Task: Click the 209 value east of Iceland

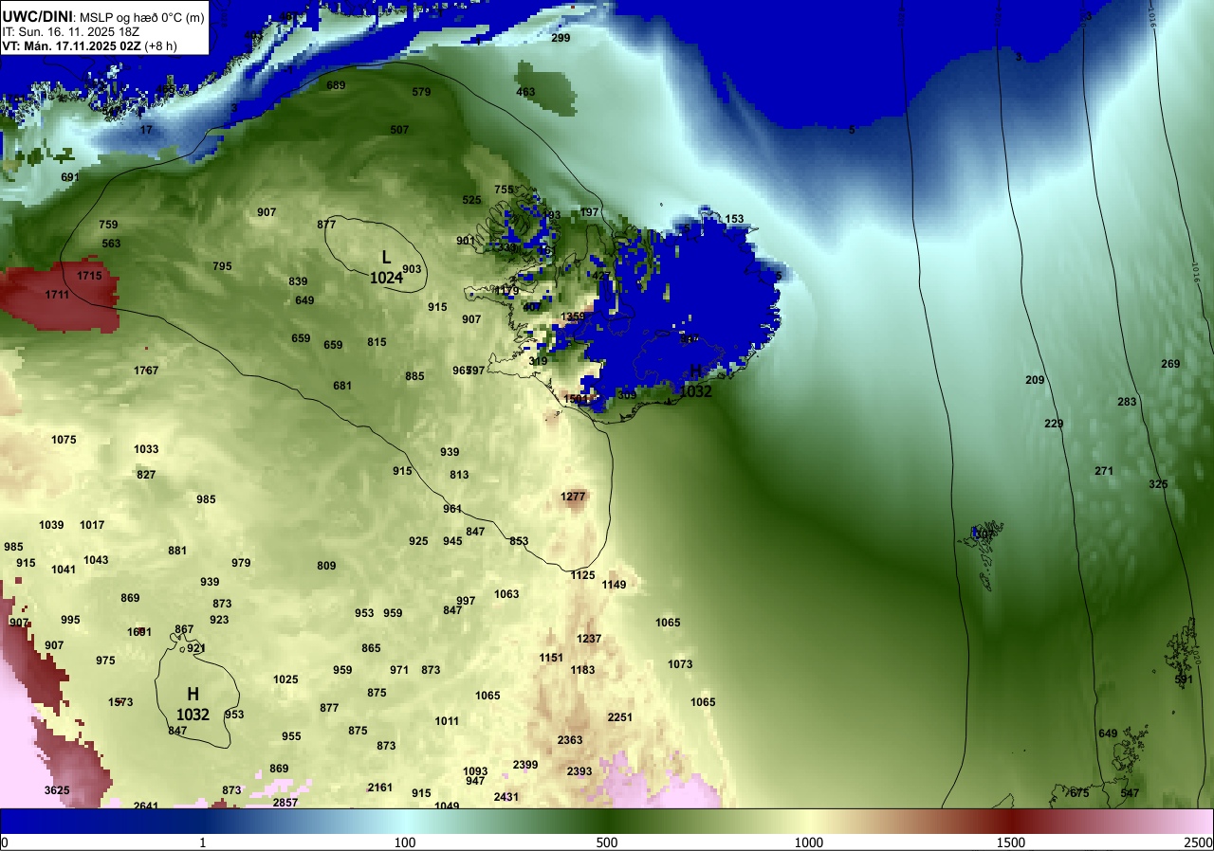Action: click(x=1035, y=380)
